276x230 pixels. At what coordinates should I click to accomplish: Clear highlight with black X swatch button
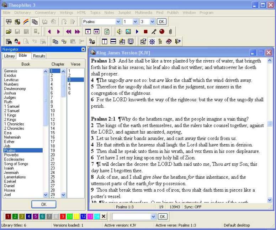point(103,217)
